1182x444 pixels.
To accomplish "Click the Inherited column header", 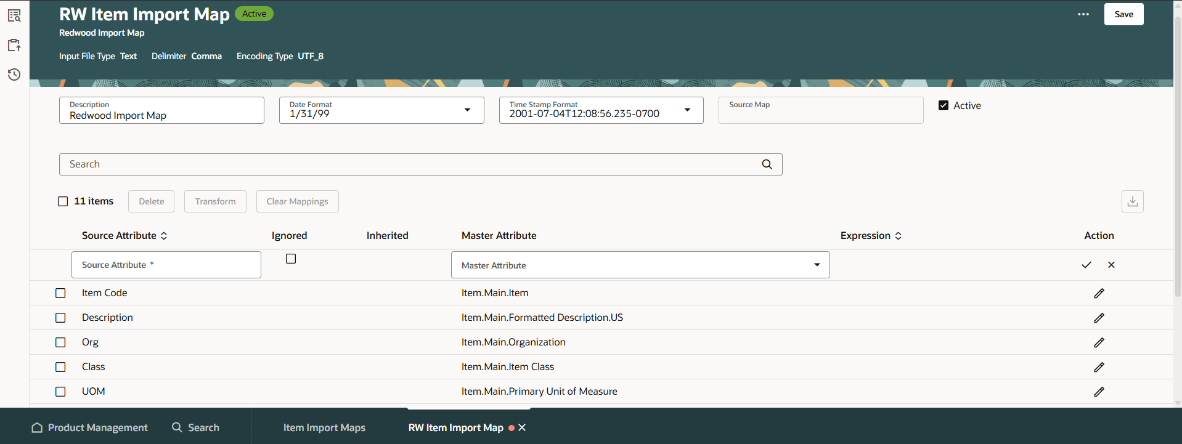I will [x=387, y=236].
